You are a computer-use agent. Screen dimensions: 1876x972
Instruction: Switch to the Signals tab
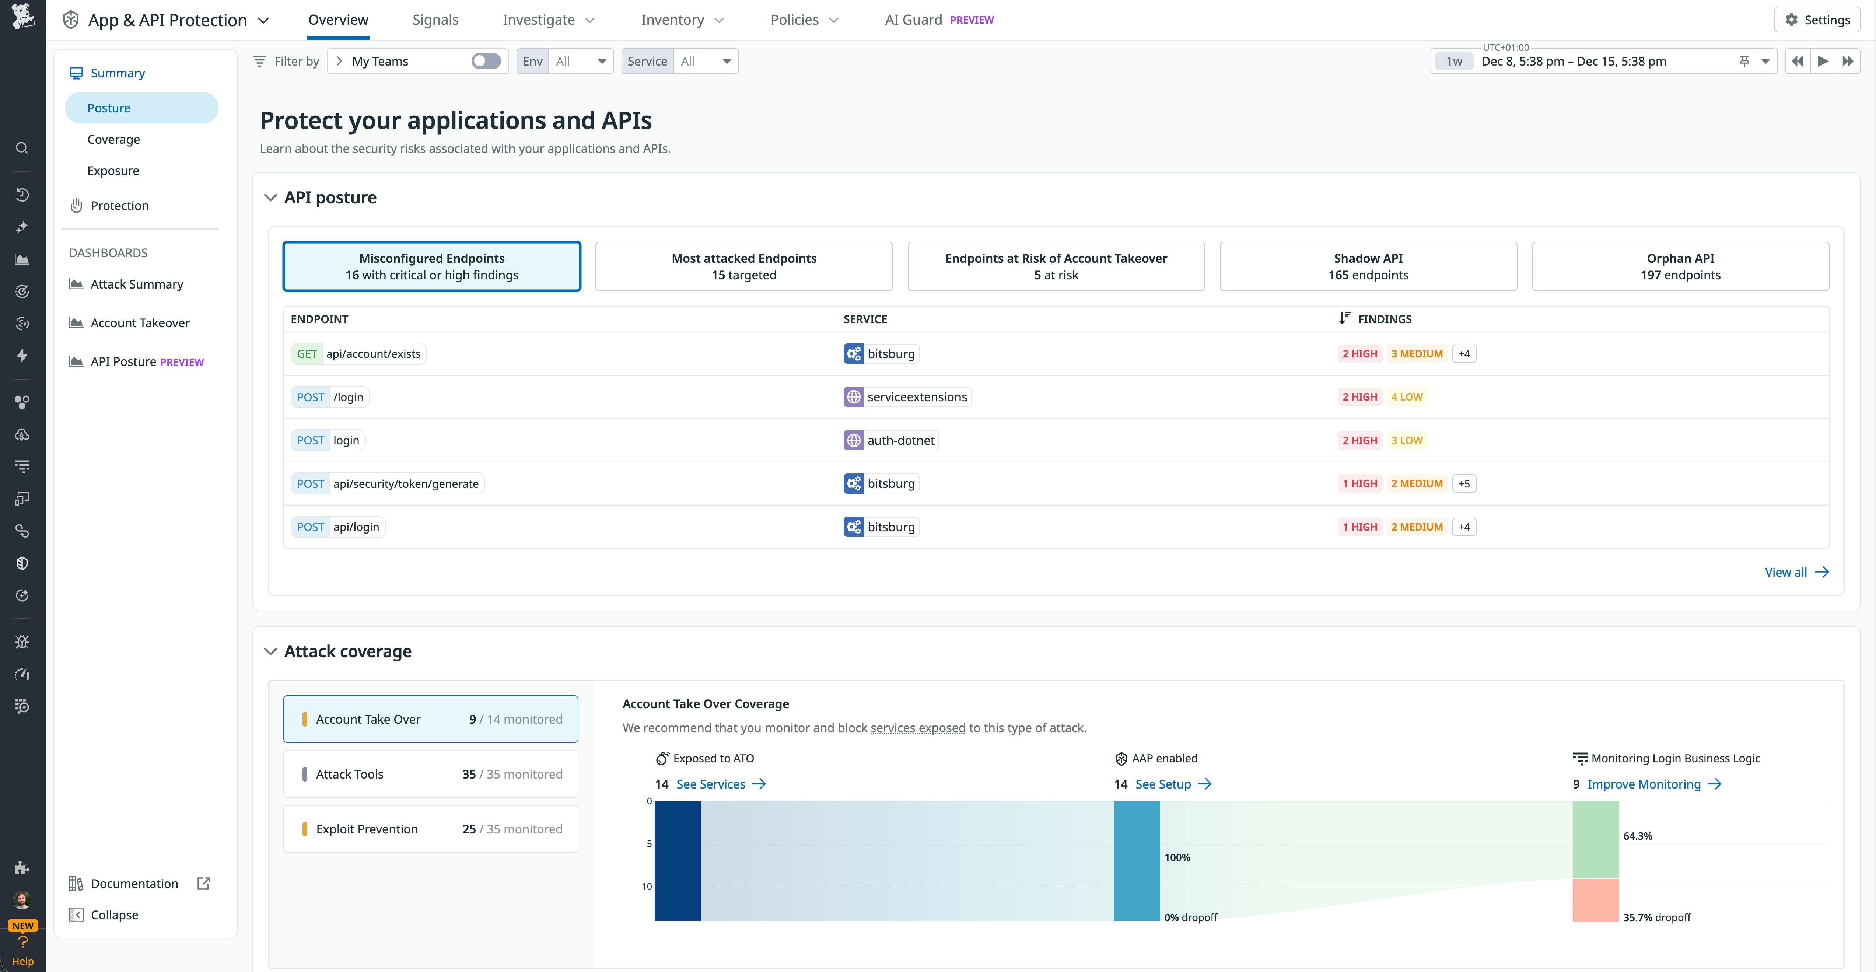[x=435, y=20]
